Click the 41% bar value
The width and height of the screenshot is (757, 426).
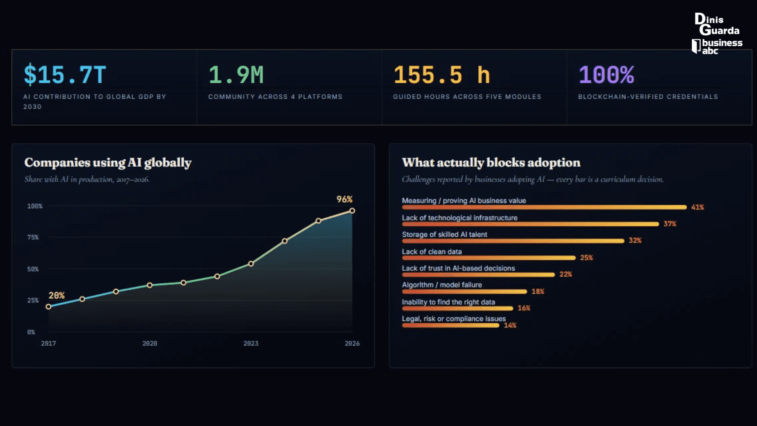click(698, 207)
